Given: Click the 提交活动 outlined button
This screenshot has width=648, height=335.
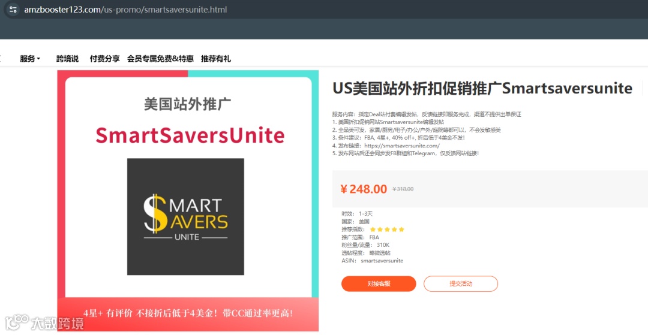Looking at the screenshot, I should point(461,284).
